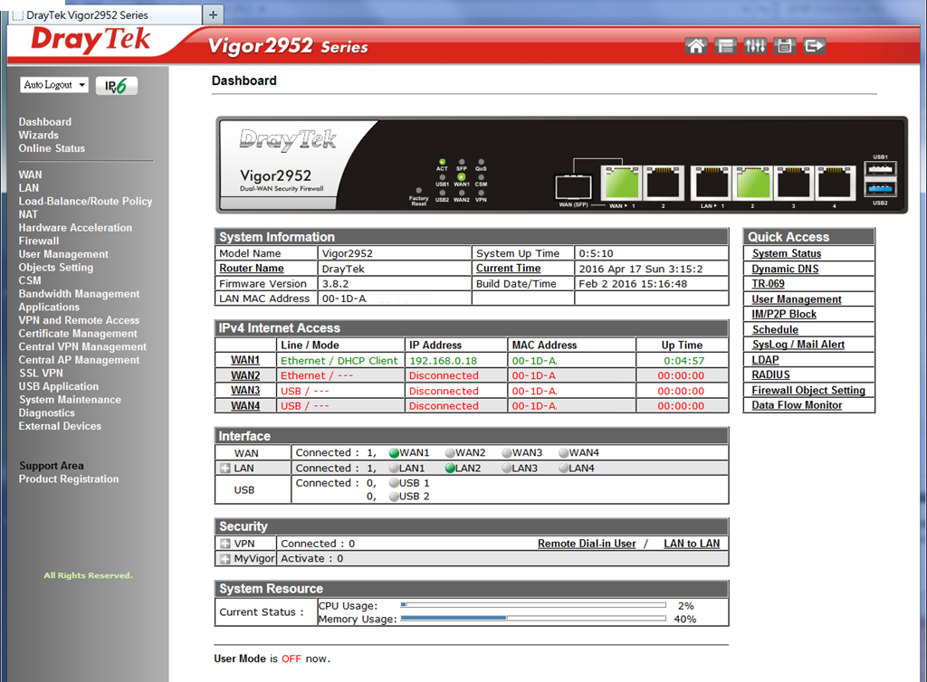
Task: Click the Firmware Version value 3.8.2
Action: click(x=335, y=284)
